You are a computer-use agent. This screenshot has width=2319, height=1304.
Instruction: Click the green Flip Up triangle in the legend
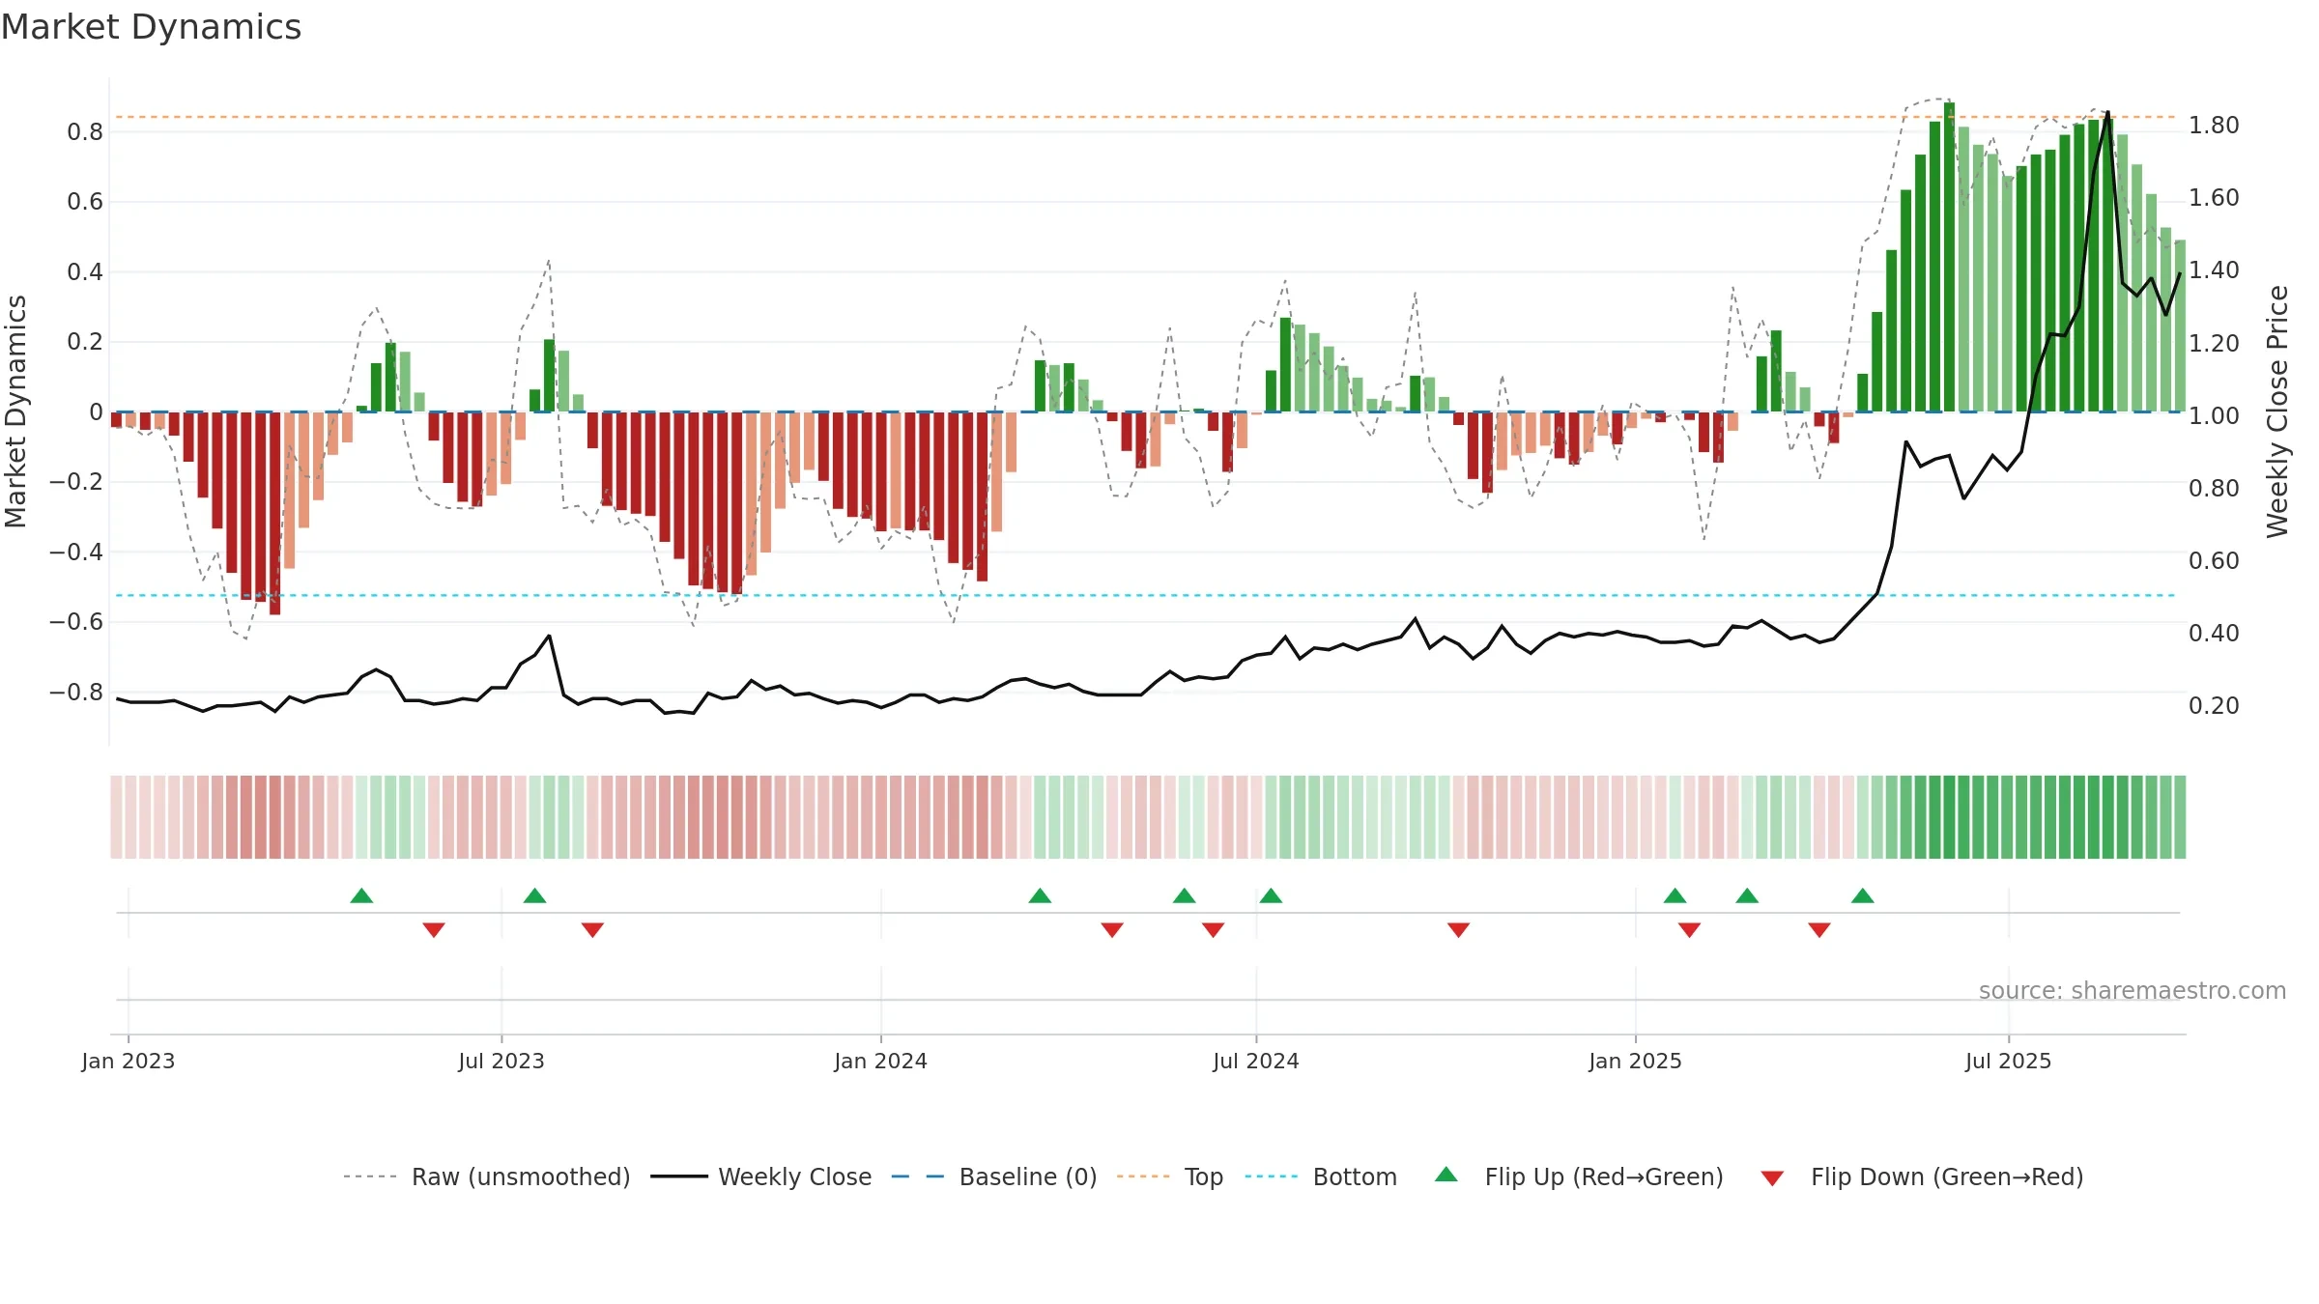[x=1446, y=1175]
